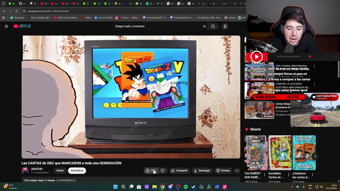Start voice search with the microphone icon
Viewport: 340px width, 191px height.
[x=225, y=26]
